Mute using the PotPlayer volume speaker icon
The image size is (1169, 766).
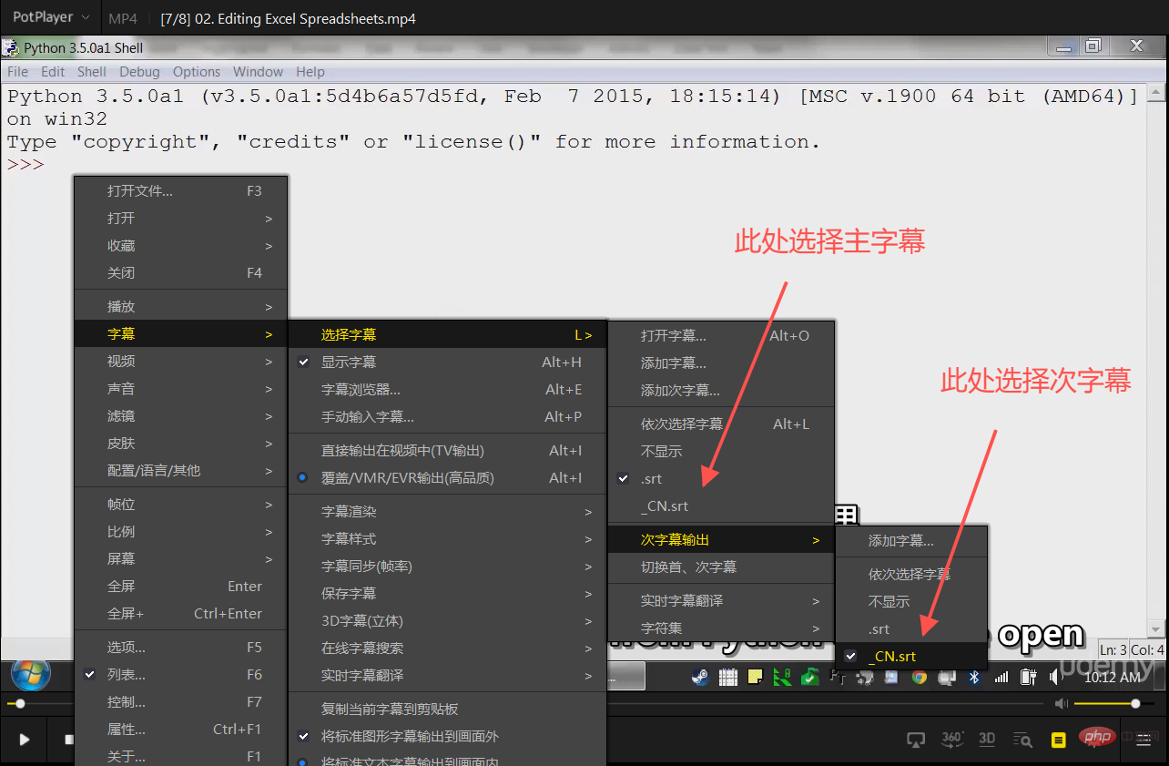1062,703
